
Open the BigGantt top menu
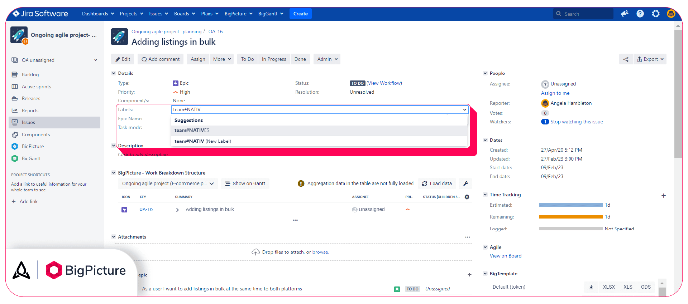(271, 14)
